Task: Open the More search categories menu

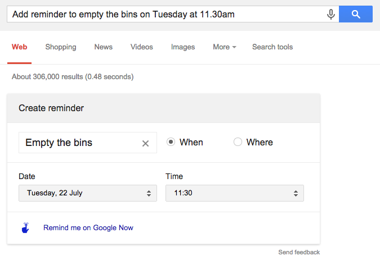Action: [224, 47]
